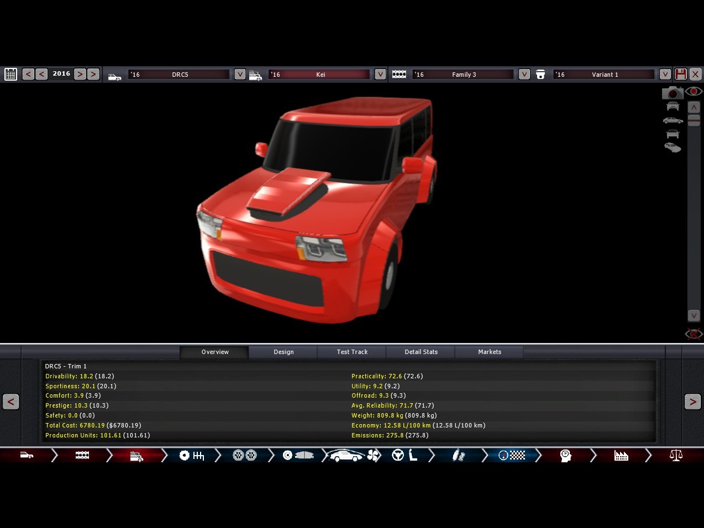Toggle the red eye visibility icon on
This screenshot has height=528, width=704.
pos(694,91)
